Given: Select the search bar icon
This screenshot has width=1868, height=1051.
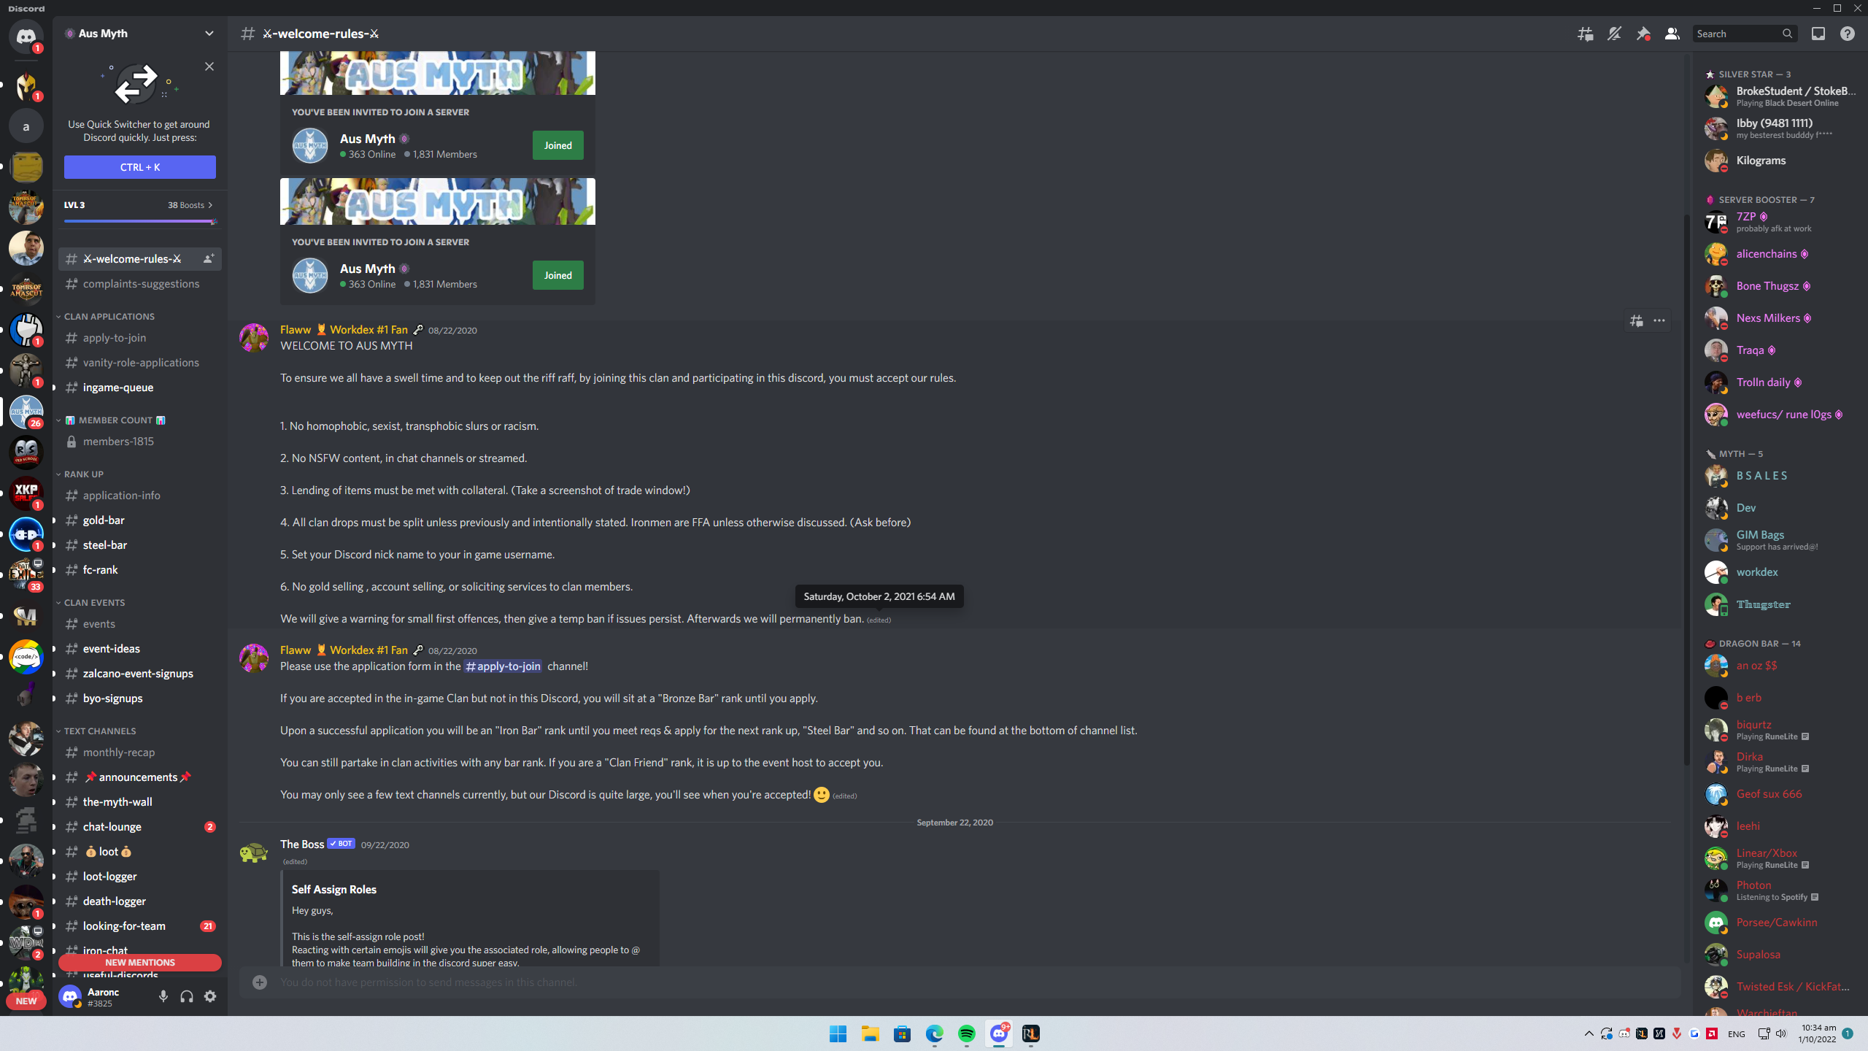Looking at the screenshot, I should (x=1786, y=34).
